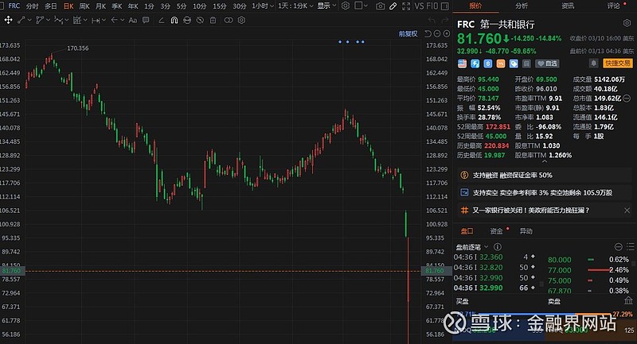Viewport: 637px width, 344px height.
Task: Open news headline 又一家银行被关闭
Action: (x=530, y=211)
